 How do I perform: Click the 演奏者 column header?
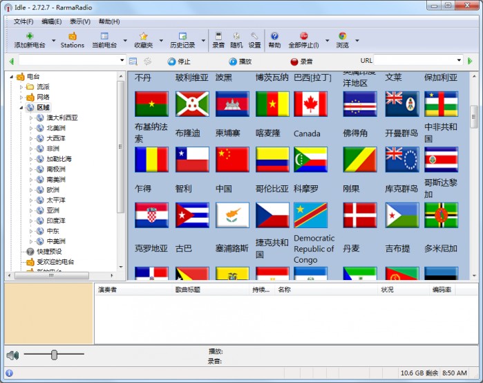click(134, 290)
